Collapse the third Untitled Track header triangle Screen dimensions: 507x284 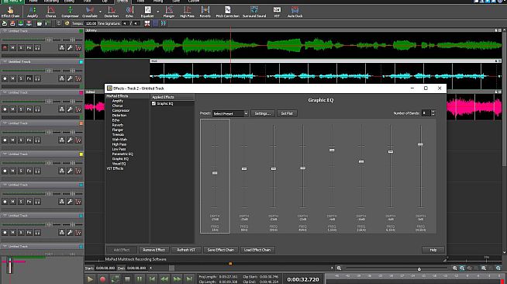pyautogui.click(x=5, y=92)
